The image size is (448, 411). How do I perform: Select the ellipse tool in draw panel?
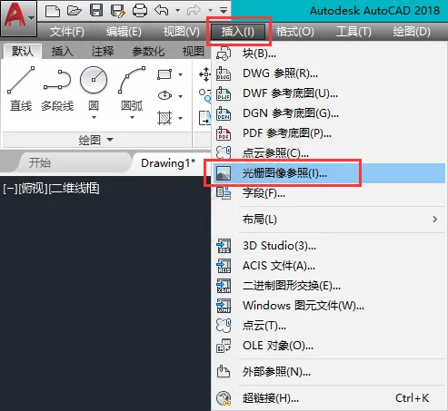[164, 96]
